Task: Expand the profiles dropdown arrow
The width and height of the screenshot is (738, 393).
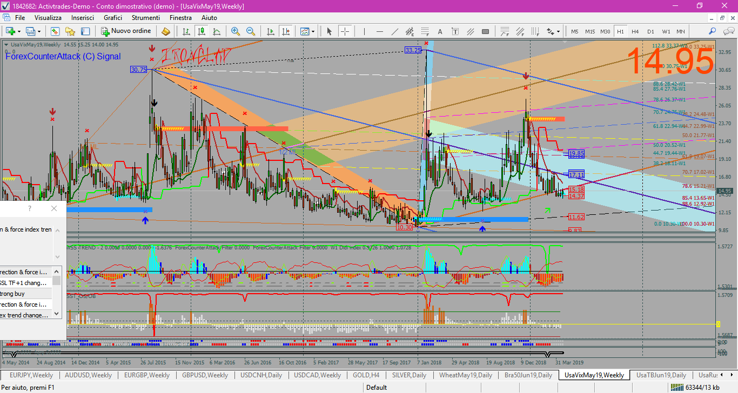Action: coord(39,31)
